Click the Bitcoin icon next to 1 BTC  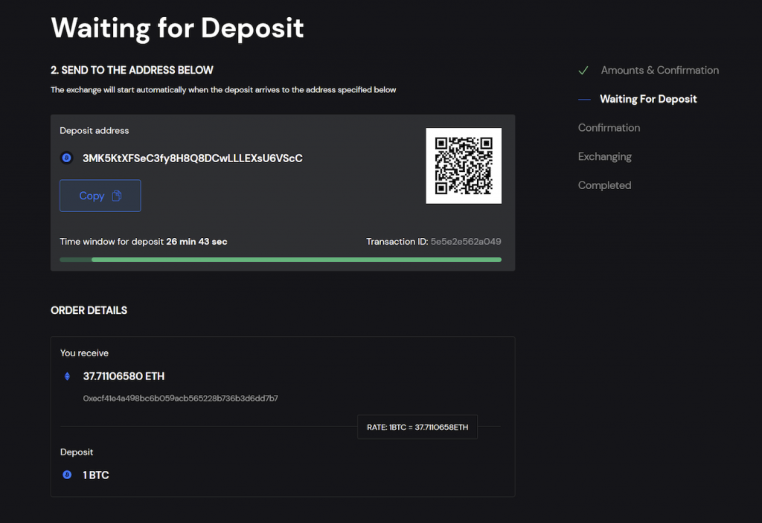point(67,475)
